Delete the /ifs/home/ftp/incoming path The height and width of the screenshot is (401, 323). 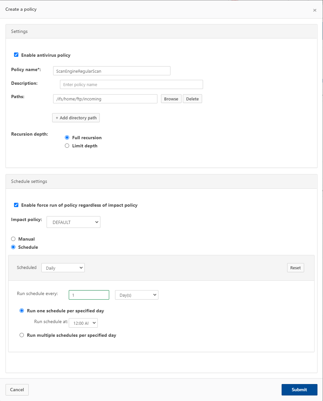pos(192,98)
